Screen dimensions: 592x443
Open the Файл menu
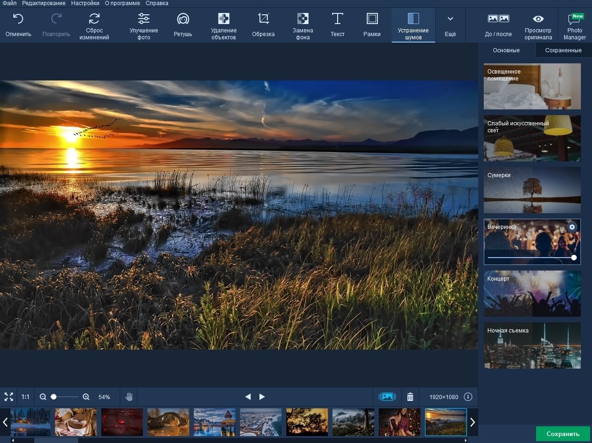coord(10,3)
